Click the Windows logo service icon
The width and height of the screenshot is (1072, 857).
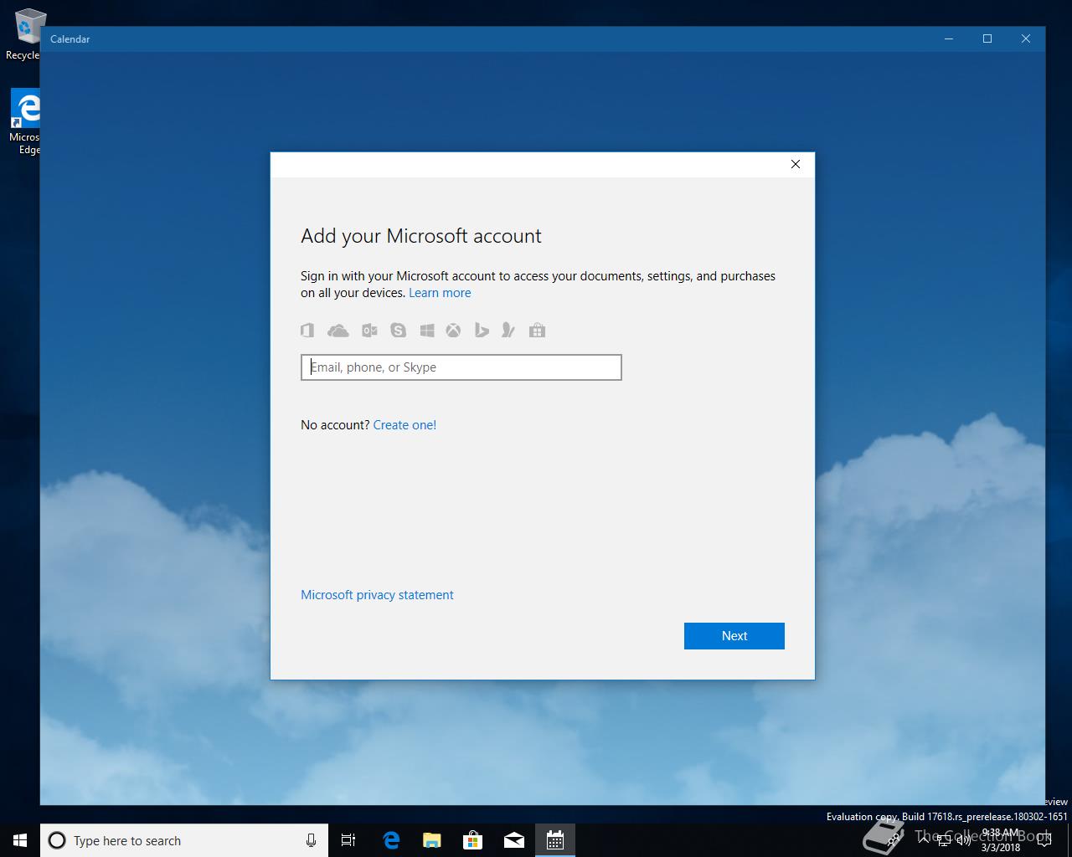tap(427, 331)
